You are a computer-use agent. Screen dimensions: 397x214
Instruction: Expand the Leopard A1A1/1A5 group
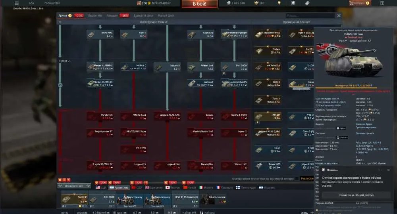(168, 117)
